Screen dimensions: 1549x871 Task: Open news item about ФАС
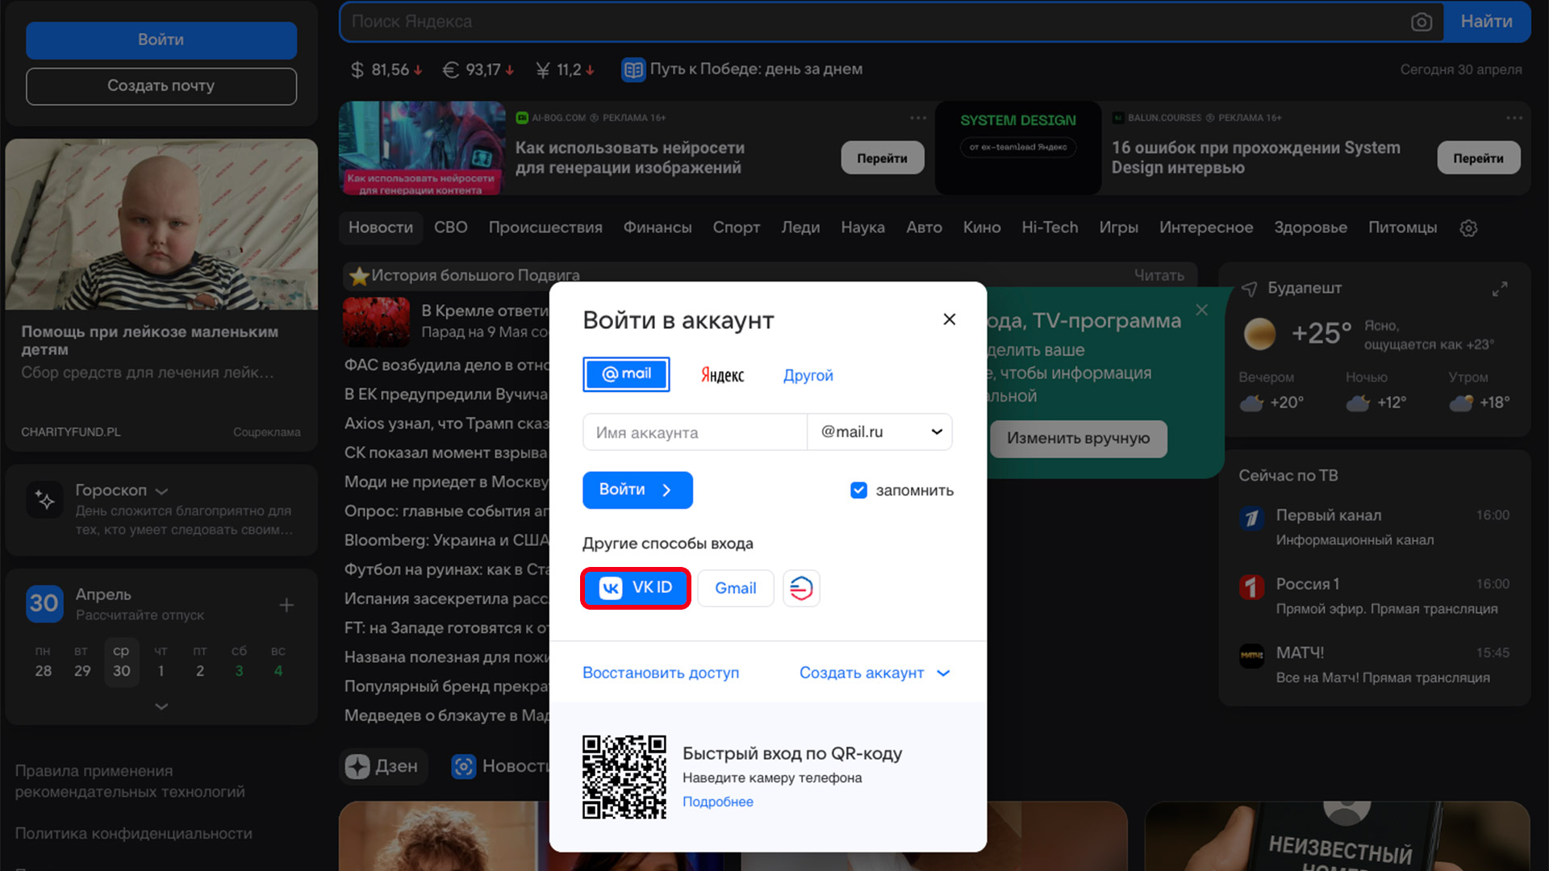point(446,365)
